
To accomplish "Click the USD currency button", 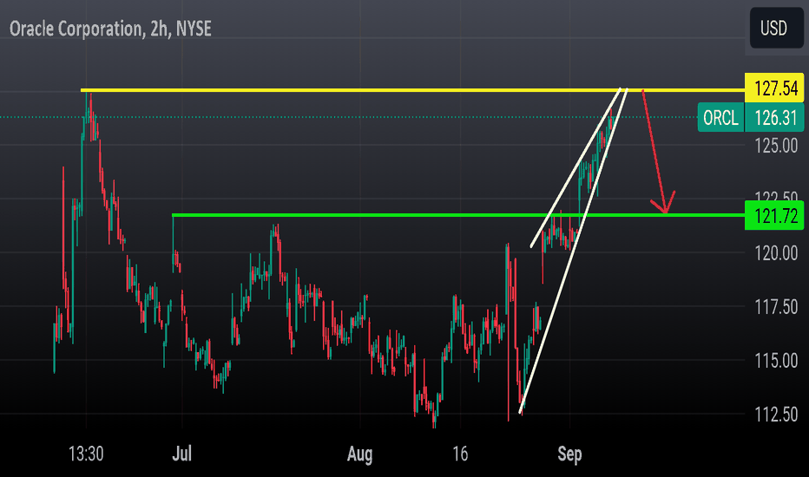I will click(x=776, y=28).
